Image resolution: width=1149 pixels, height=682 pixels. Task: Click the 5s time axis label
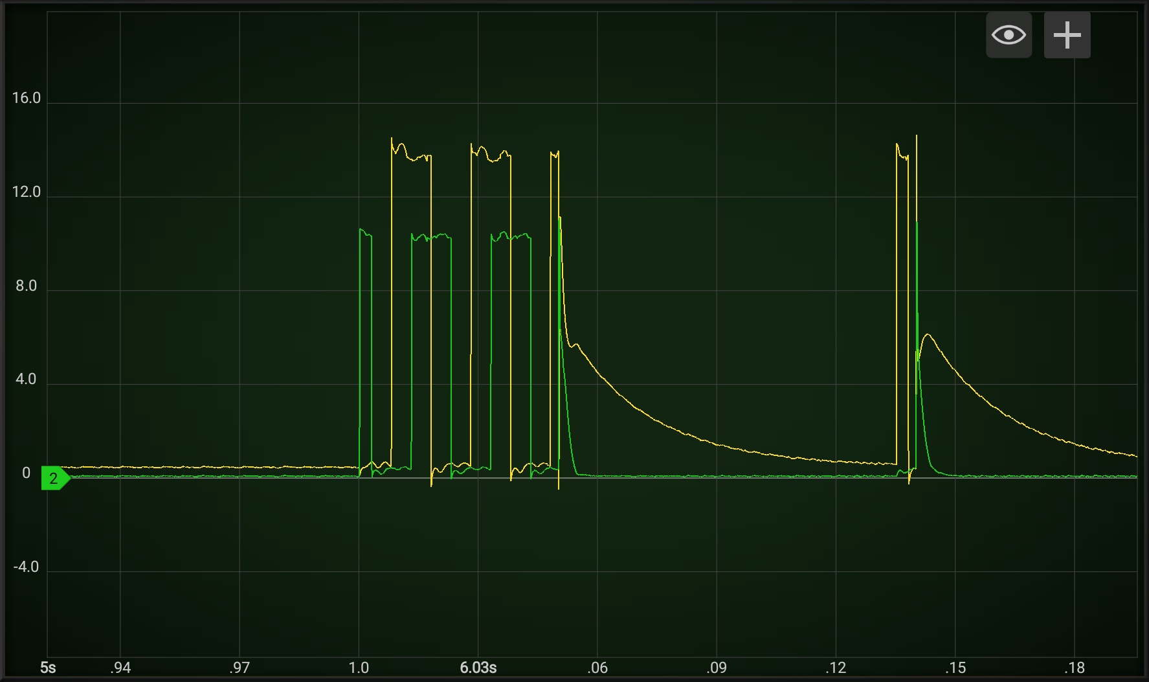(48, 668)
